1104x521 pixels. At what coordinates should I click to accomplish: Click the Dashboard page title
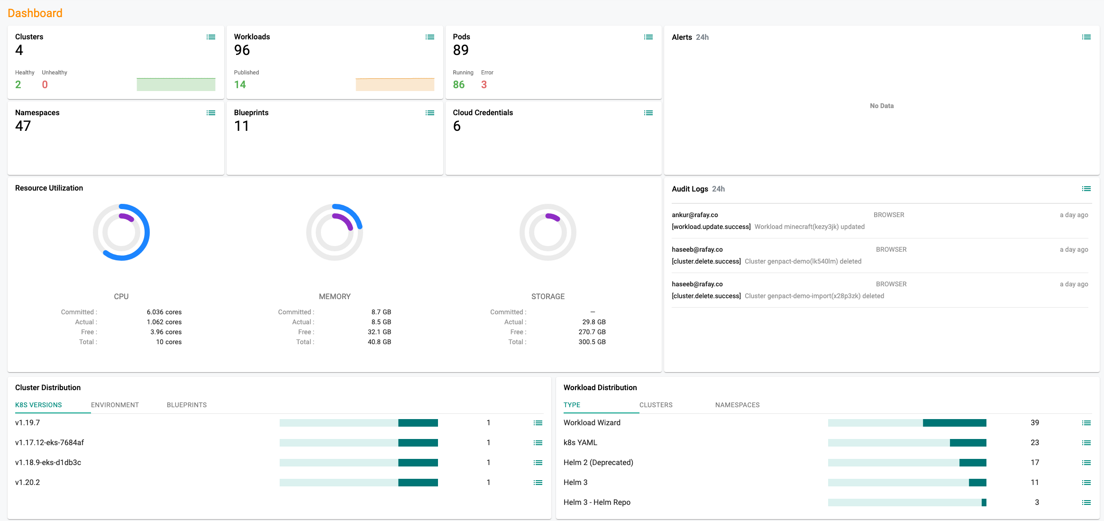pos(35,13)
